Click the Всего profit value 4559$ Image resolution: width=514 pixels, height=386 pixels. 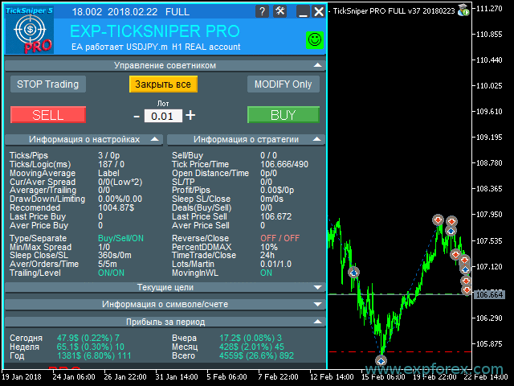(256, 355)
